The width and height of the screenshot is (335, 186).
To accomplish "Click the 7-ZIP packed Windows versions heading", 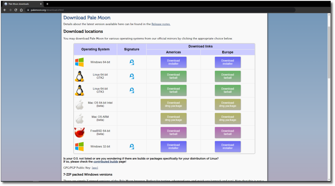I will pos(88,175).
